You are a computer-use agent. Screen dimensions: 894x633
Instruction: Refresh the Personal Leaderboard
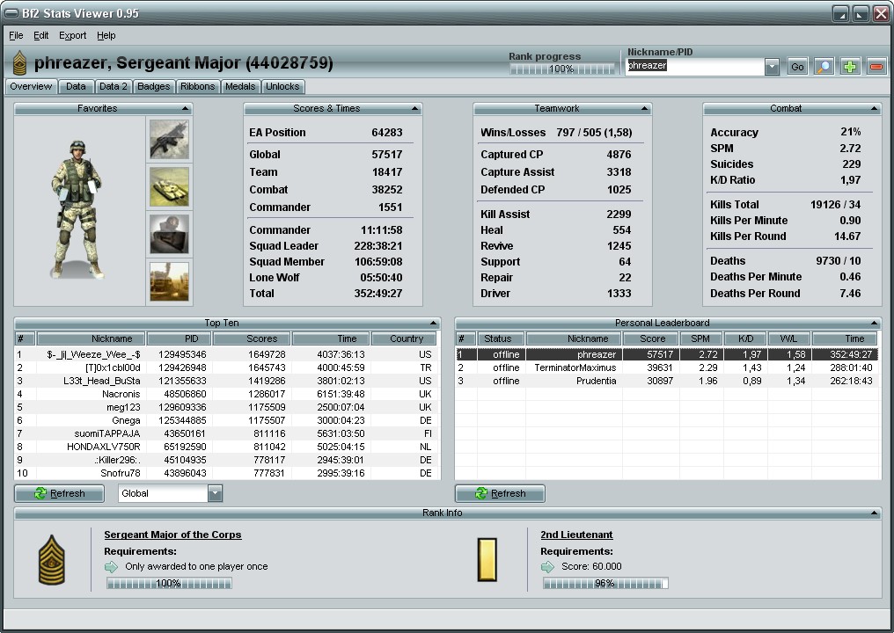click(x=500, y=493)
